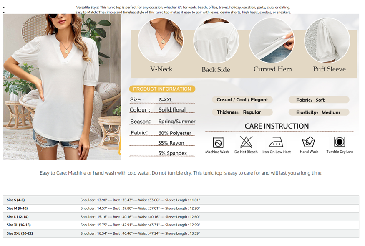This screenshot has height=246, width=365.
Task: Click the Casual / Cool / Elegant label
Action: pos(242,100)
